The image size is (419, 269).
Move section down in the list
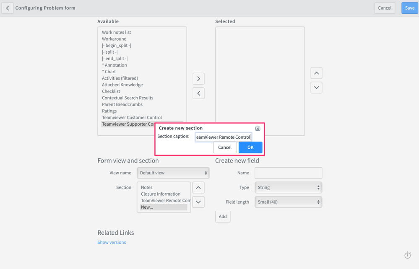click(198, 202)
